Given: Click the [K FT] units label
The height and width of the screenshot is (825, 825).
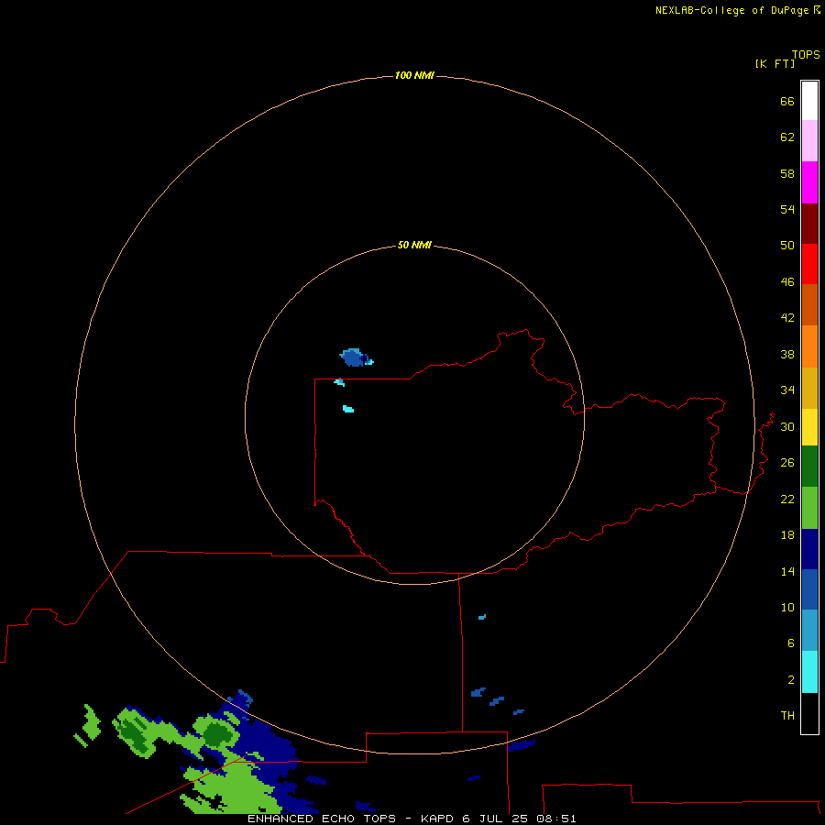Looking at the screenshot, I should point(775,63).
